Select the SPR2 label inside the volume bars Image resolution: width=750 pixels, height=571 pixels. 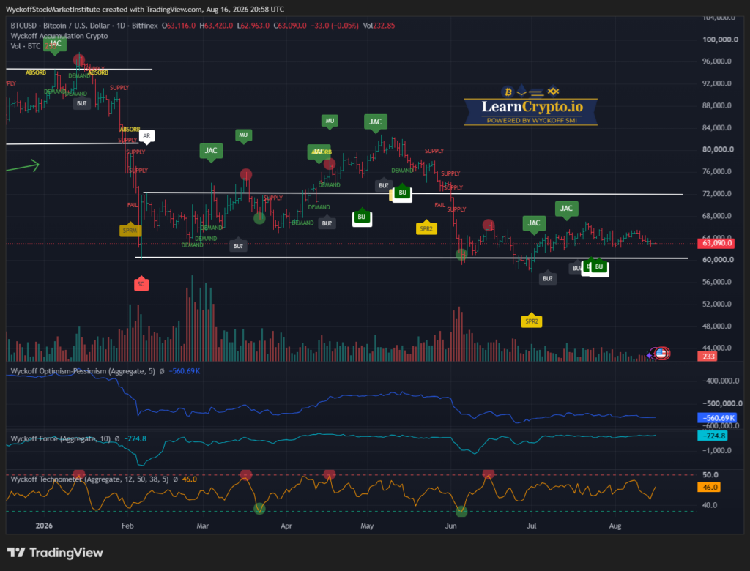pos(532,321)
